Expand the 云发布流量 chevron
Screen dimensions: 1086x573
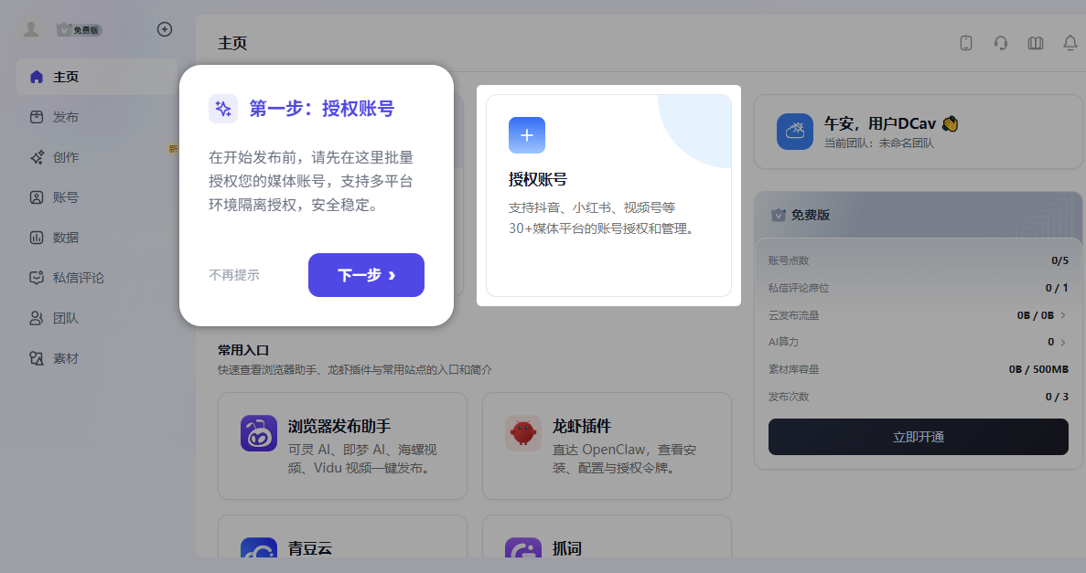[1063, 315]
